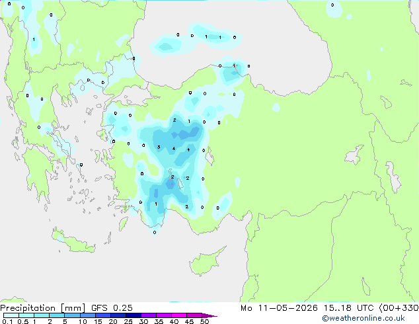The image size is (419, 324).
Task: Pick the legend swatch between 1 and 2
Action: pos(42,315)
